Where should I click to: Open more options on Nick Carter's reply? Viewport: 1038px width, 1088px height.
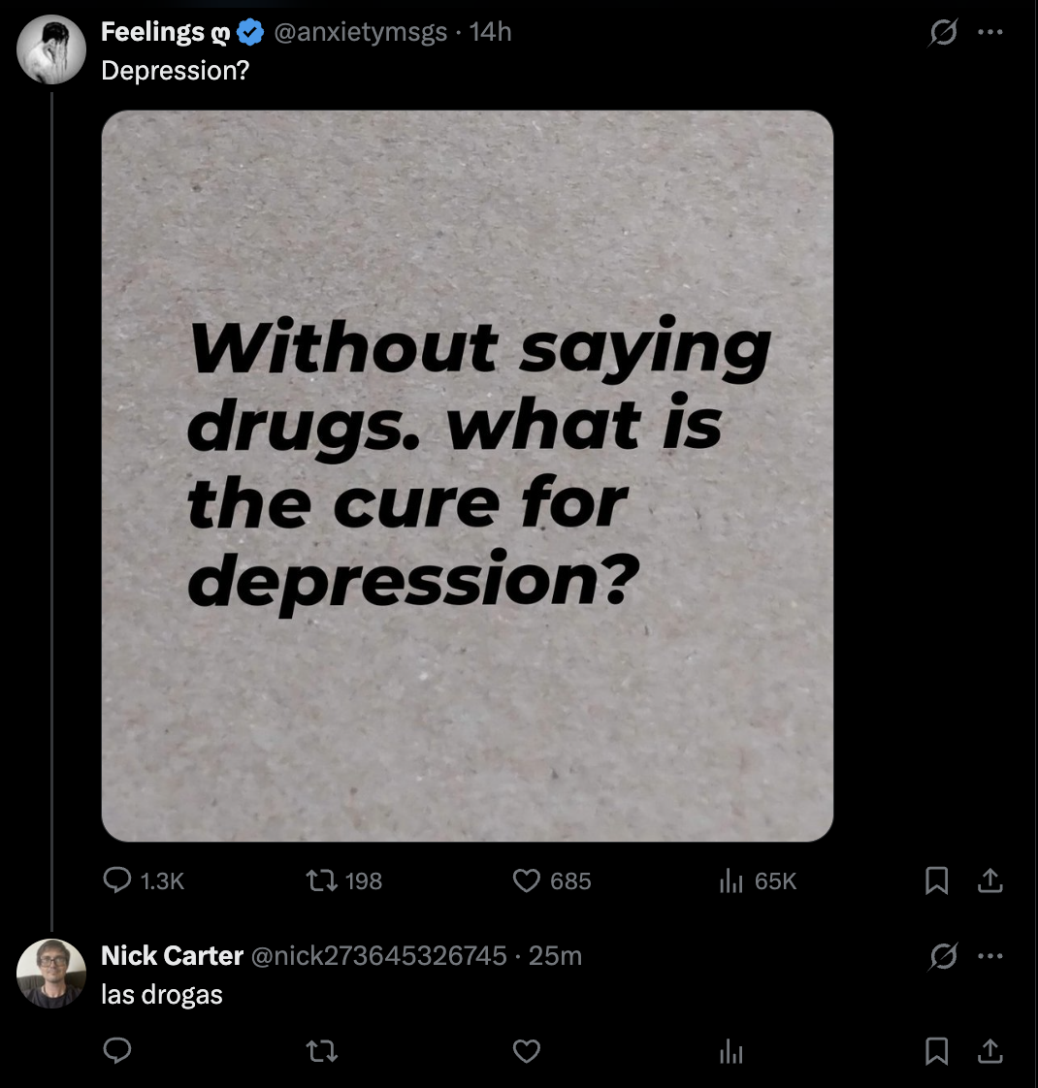989,957
